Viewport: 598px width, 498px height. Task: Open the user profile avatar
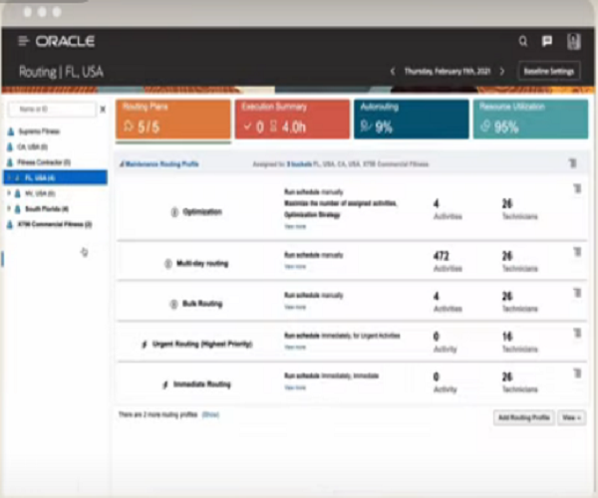coord(574,41)
